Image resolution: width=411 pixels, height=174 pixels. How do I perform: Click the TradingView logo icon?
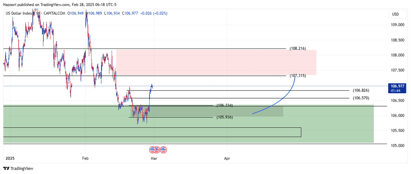click(x=7, y=168)
